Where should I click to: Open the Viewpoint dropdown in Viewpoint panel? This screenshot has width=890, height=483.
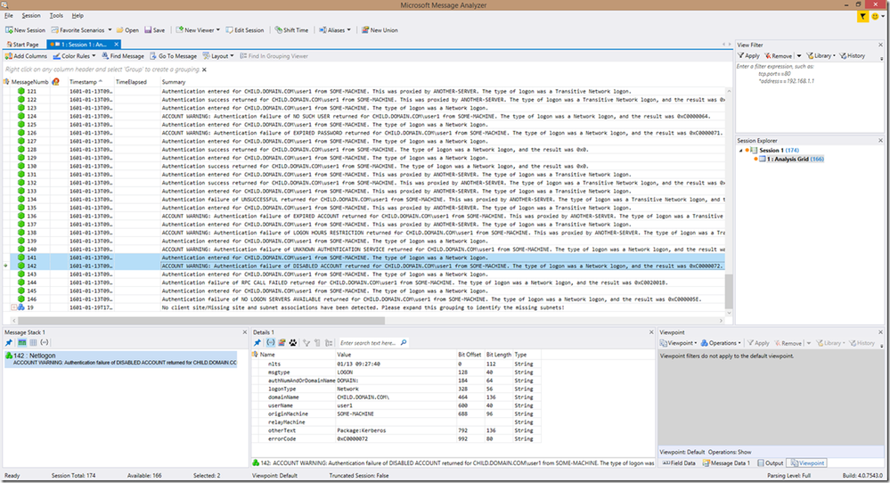(678, 343)
